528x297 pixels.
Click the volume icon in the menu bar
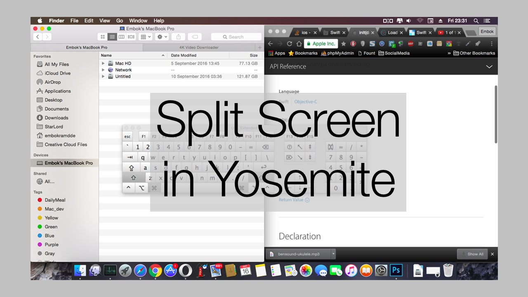pos(409,21)
